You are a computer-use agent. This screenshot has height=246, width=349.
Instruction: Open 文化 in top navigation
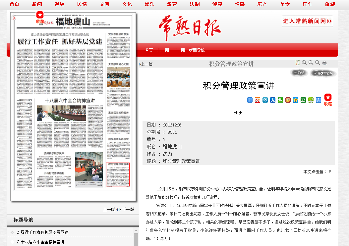pyautogui.click(x=127, y=4)
